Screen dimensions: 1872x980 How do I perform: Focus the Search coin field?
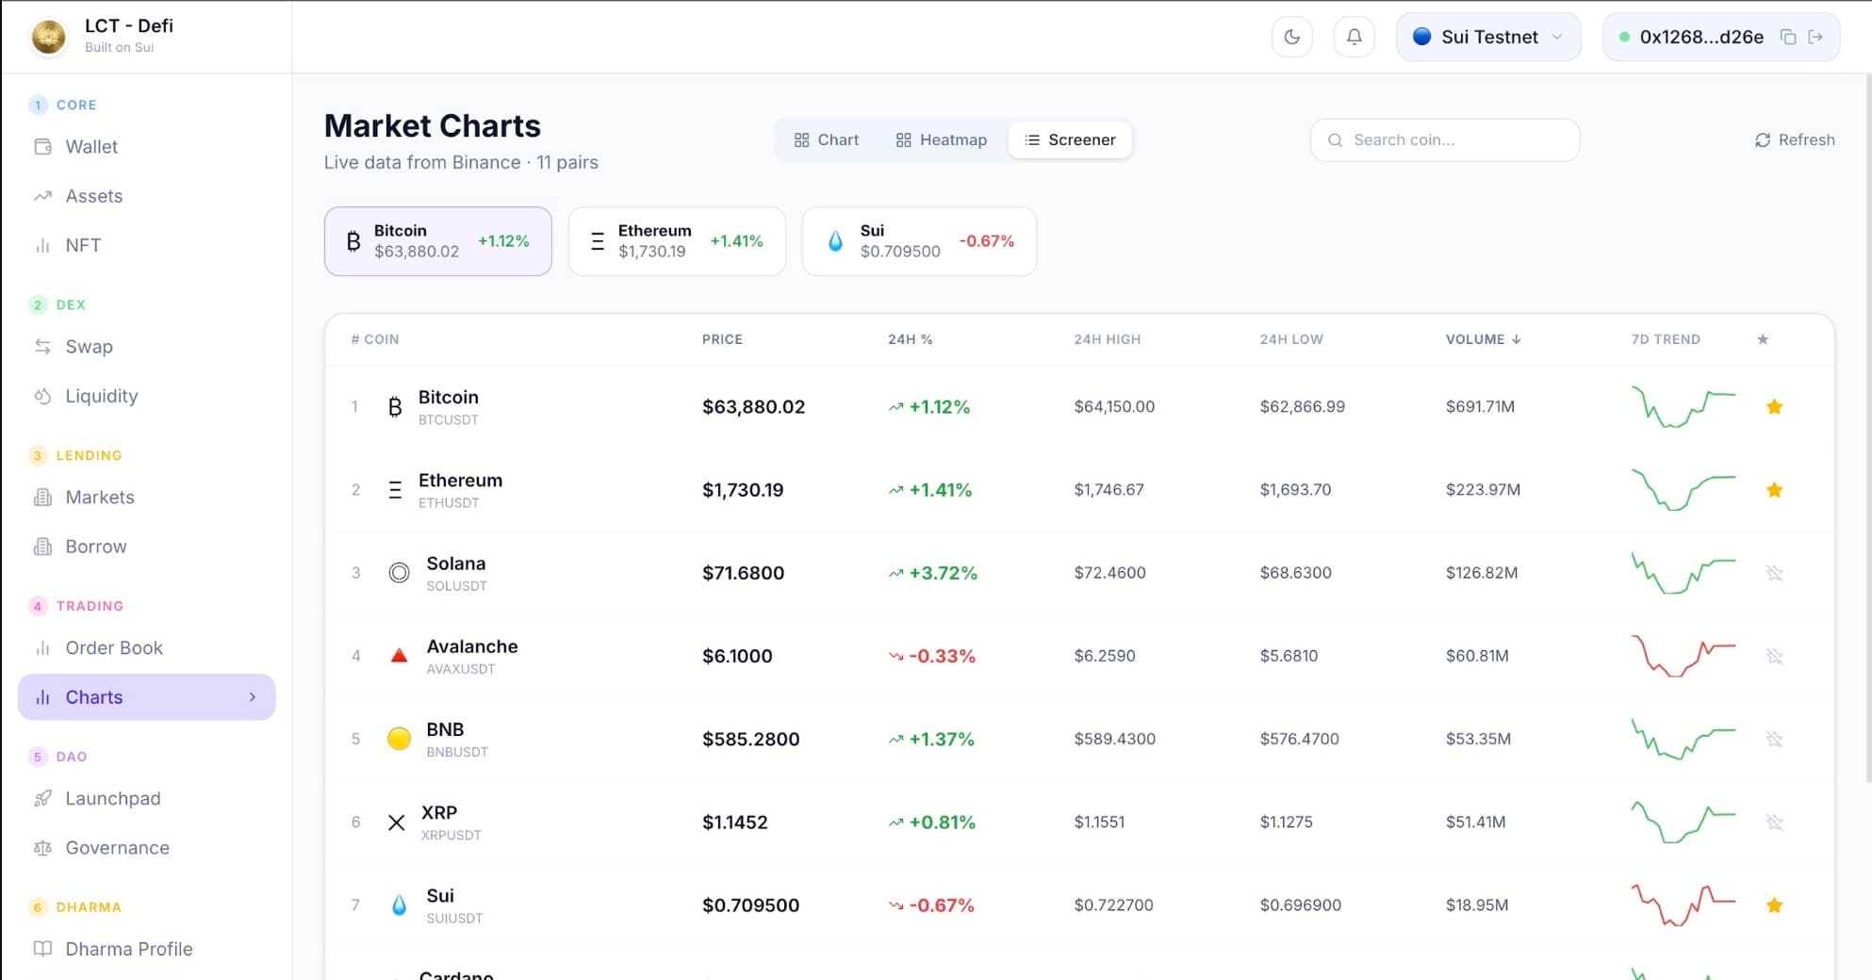tap(1445, 139)
